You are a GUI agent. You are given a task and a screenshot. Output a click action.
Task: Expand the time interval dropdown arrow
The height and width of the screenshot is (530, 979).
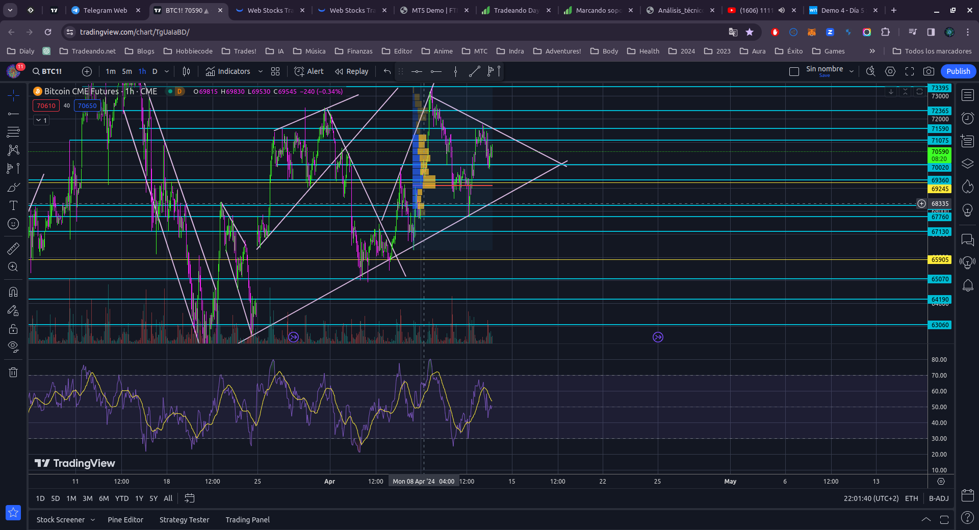click(167, 71)
